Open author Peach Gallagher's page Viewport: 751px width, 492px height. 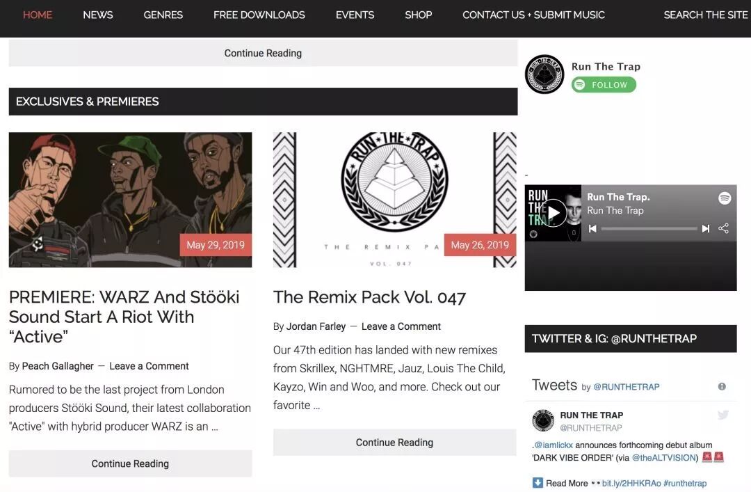tap(58, 366)
